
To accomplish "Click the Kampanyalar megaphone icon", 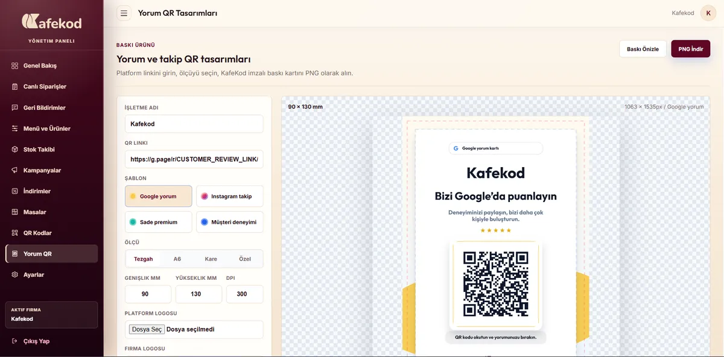I will [x=15, y=171].
